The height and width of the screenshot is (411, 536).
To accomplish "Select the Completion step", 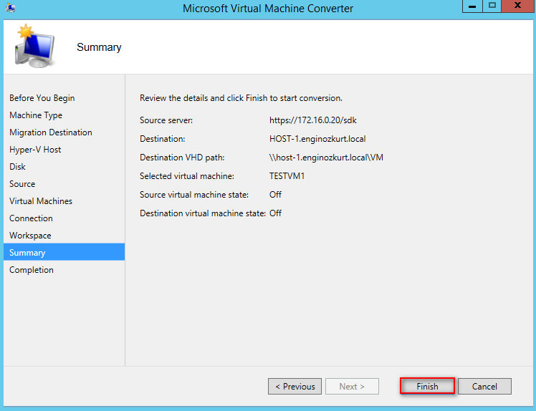I will pyautogui.click(x=32, y=269).
